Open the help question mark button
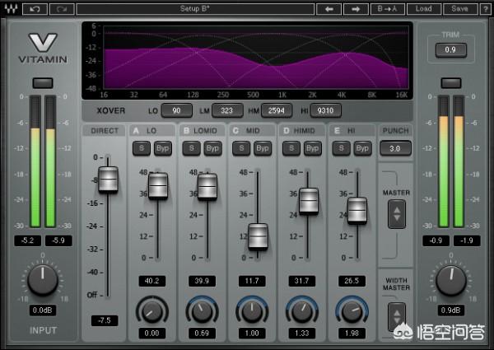 [x=485, y=9]
